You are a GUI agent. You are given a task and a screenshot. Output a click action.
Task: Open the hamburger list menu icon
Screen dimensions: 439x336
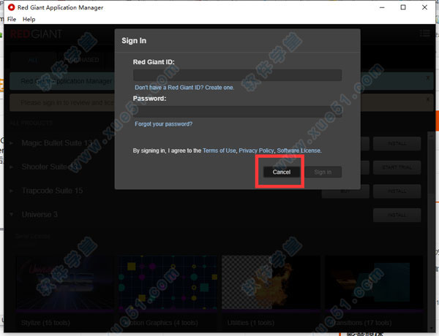click(424, 34)
